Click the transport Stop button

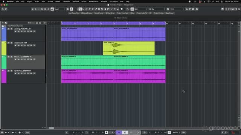tap(125, 132)
